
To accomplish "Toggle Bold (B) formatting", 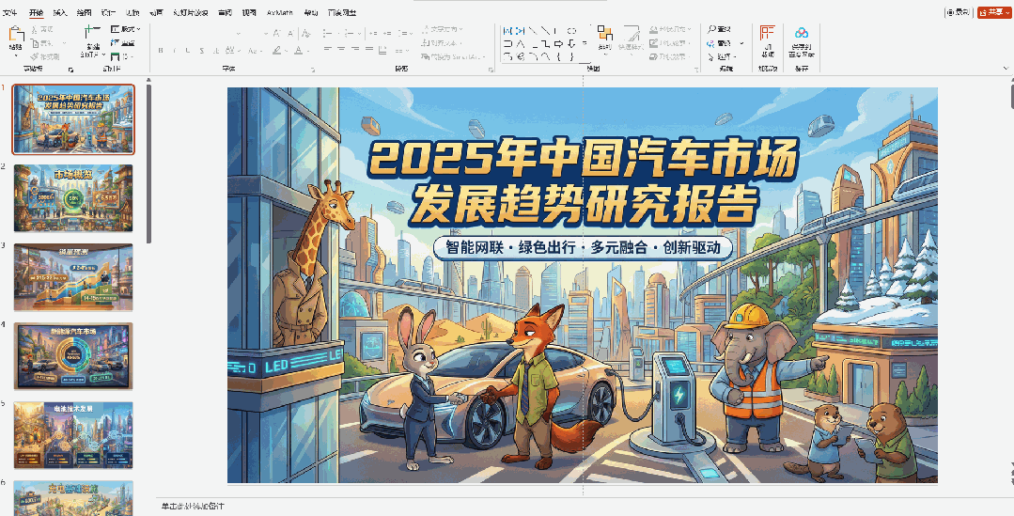I will (x=161, y=51).
